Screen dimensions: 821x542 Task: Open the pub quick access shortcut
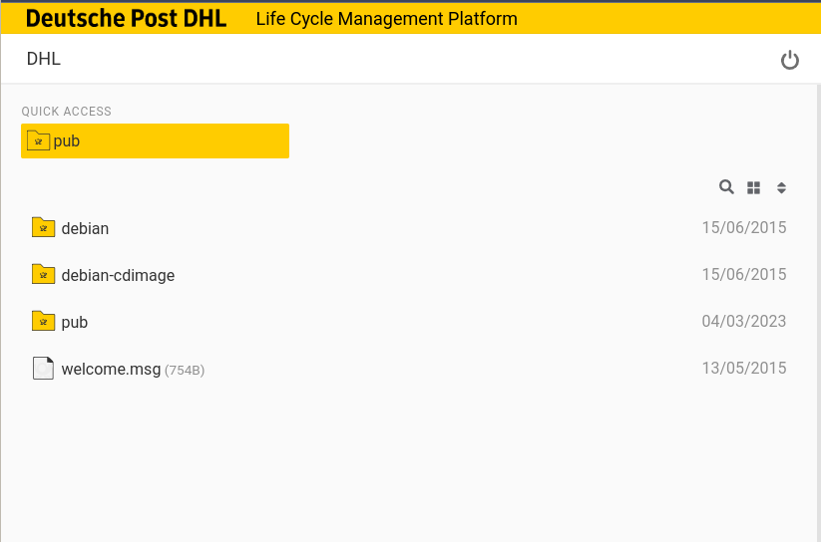click(x=155, y=140)
